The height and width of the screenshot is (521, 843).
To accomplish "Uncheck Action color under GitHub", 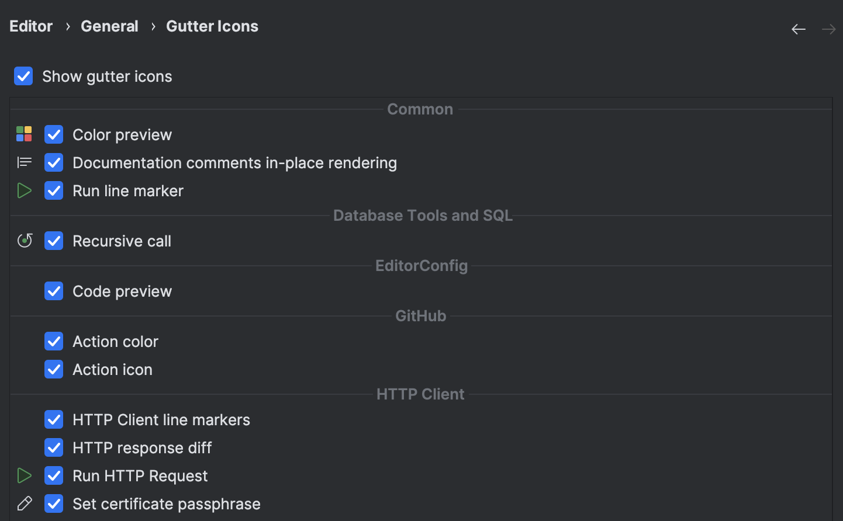I will tap(54, 341).
